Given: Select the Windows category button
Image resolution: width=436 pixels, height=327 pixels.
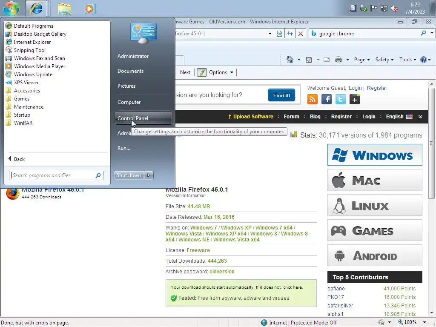Looking at the screenshot, I should pyautogui.click(x=375, y=155).
